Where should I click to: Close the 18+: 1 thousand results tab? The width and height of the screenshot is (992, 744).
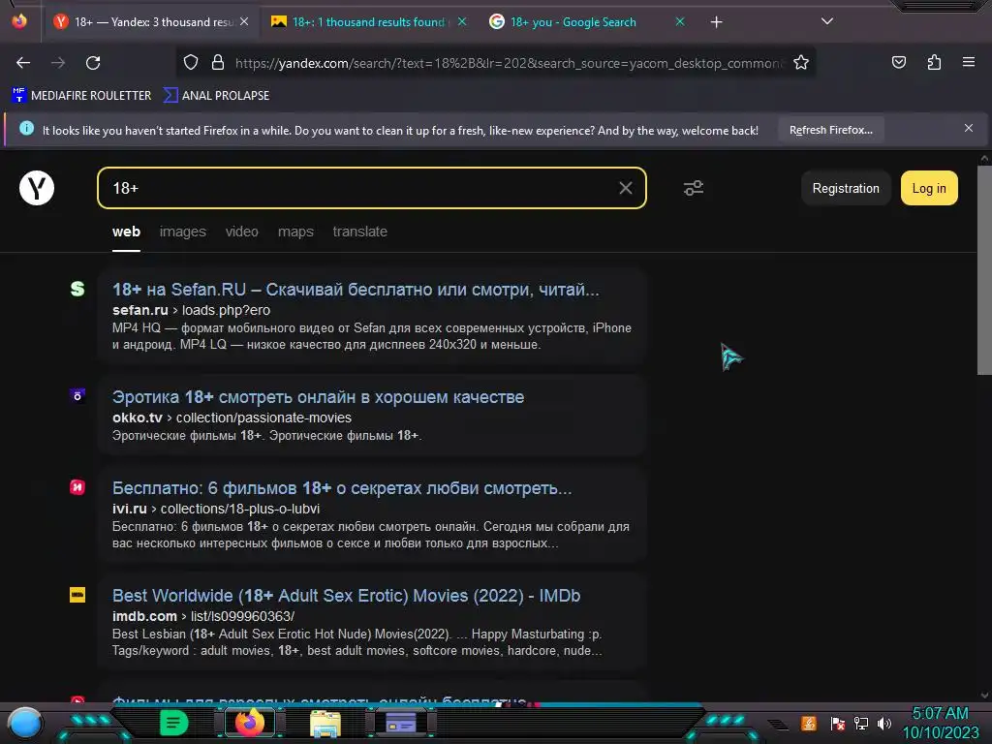pyautogui.click(x=462, y=21)
